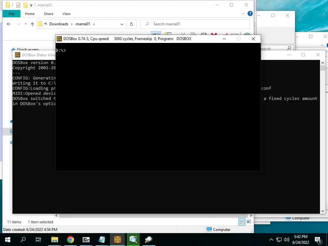328x246 pixels.
Task: Open File Explorer from taskbar
Action: (x=54, y=240)
